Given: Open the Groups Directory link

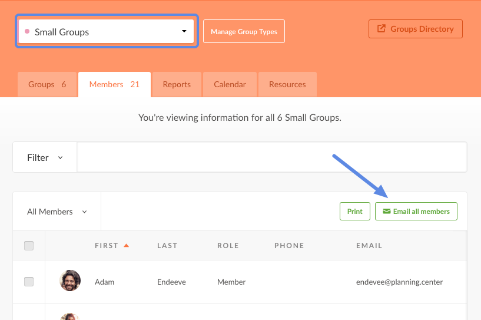Looking at the screenshot, I should tap(415, 29).
